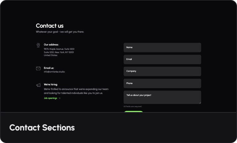237x143 pixels.
Task: Click the 'Email us:' label
Action: [49, 68]
